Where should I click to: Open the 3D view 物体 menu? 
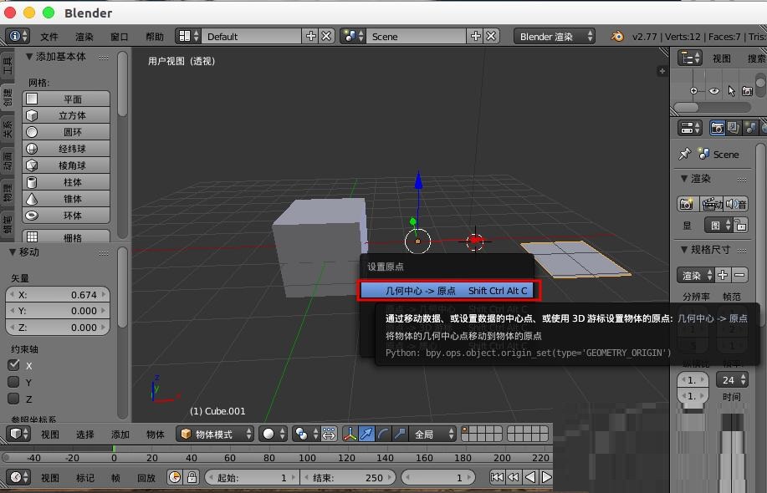coord(156,435)
